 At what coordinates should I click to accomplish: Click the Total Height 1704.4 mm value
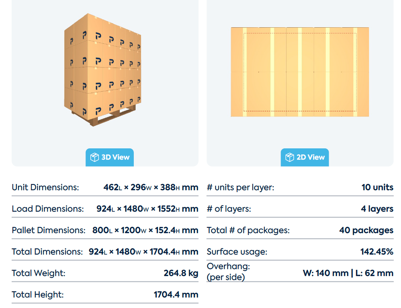(x=176, y=295)
